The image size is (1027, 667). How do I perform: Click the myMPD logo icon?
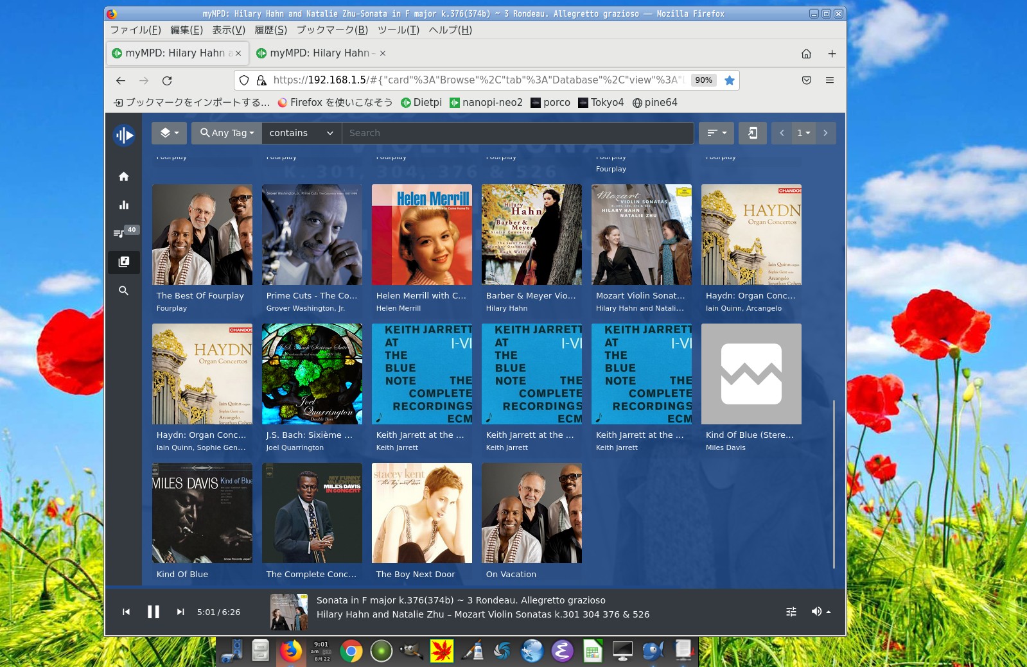click(x=124, y=135)
